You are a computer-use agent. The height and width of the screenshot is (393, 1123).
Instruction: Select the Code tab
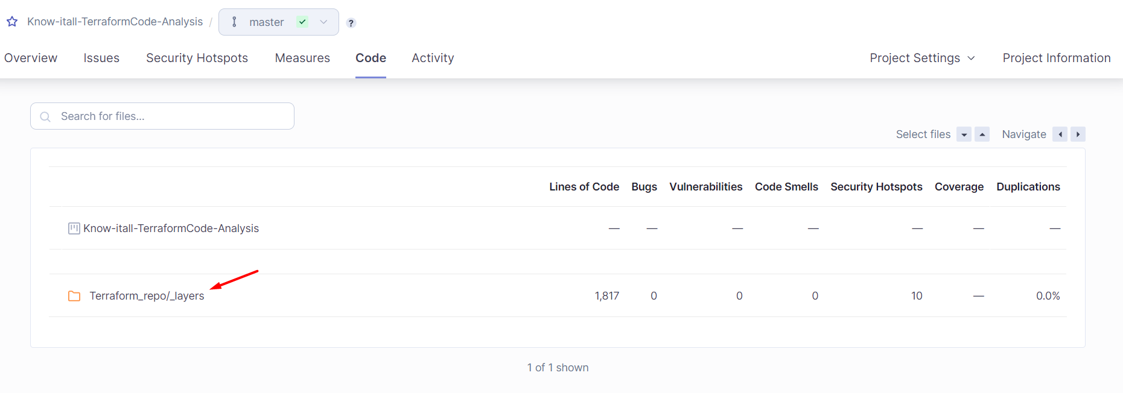371,58
